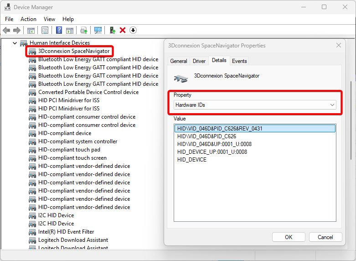Viewport: 356px width, 261px height.
Task: Open the Property dropdown showing Hardware IDs
Action: pos(255,105)
